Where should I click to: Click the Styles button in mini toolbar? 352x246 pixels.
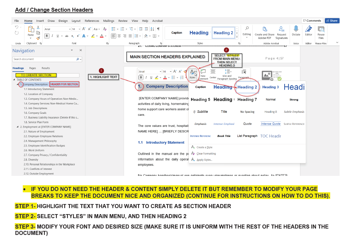193,74
